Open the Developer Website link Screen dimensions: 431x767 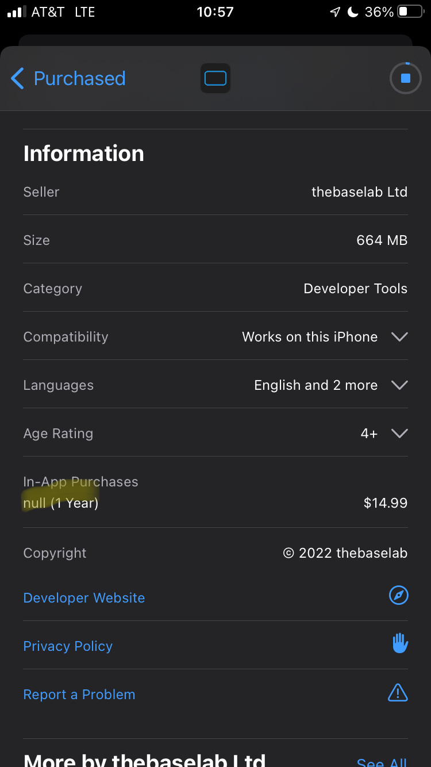tap(84, 598)
